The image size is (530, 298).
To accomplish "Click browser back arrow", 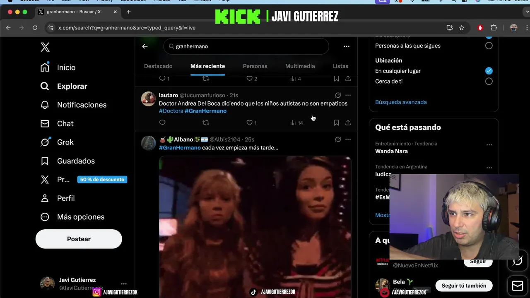I will coord(8,28).
